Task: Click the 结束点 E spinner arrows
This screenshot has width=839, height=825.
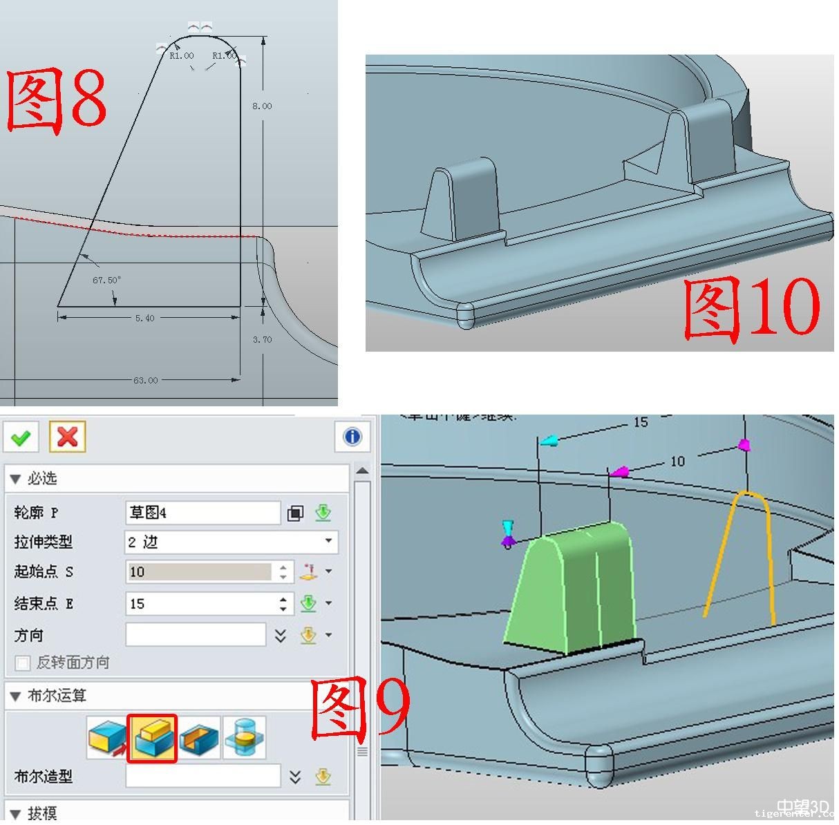Action: (x=283, y=603)
